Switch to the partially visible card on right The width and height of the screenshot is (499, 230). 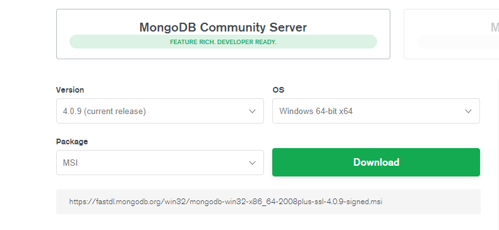point(451,34)
